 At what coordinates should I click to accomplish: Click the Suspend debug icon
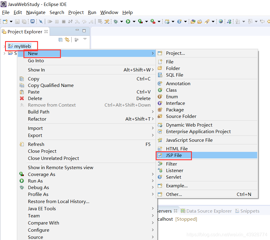click(57, 21)
